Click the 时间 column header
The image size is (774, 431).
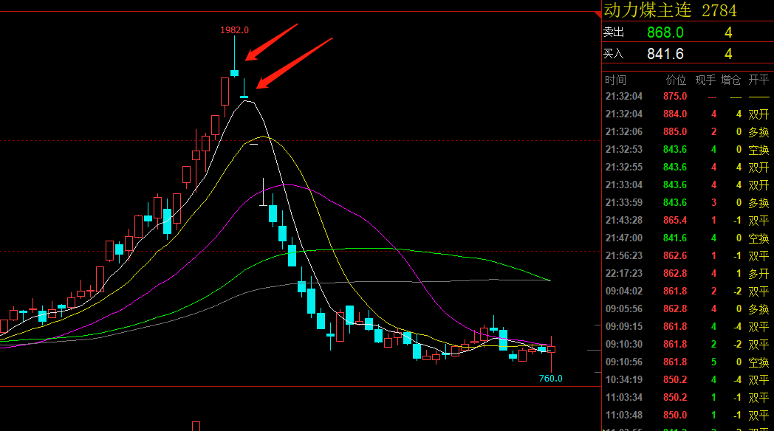click(x=615, y=80)
